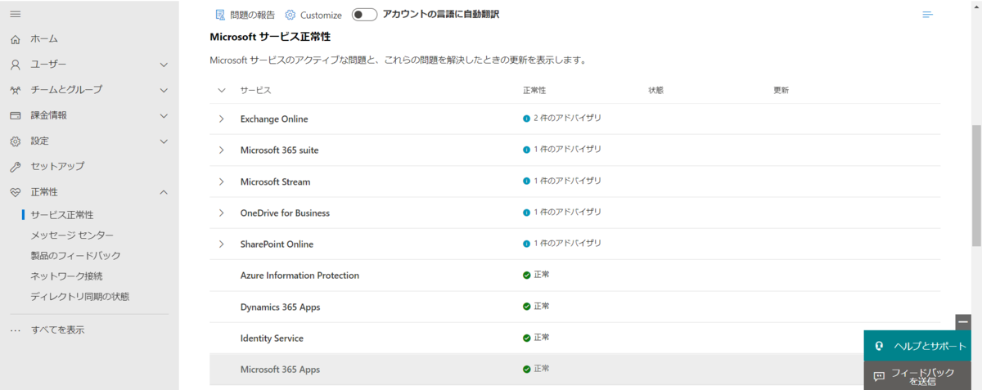Image resolution: width=982 pixels, height=390 pixels.
Task: Click the 問題の報告 report icon
Action: click(x=219, y=15)
